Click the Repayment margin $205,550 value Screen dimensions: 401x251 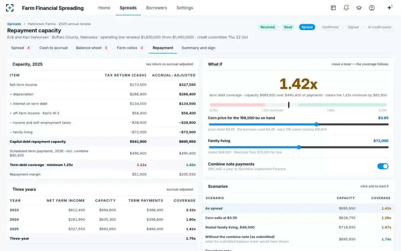point(187,174)
